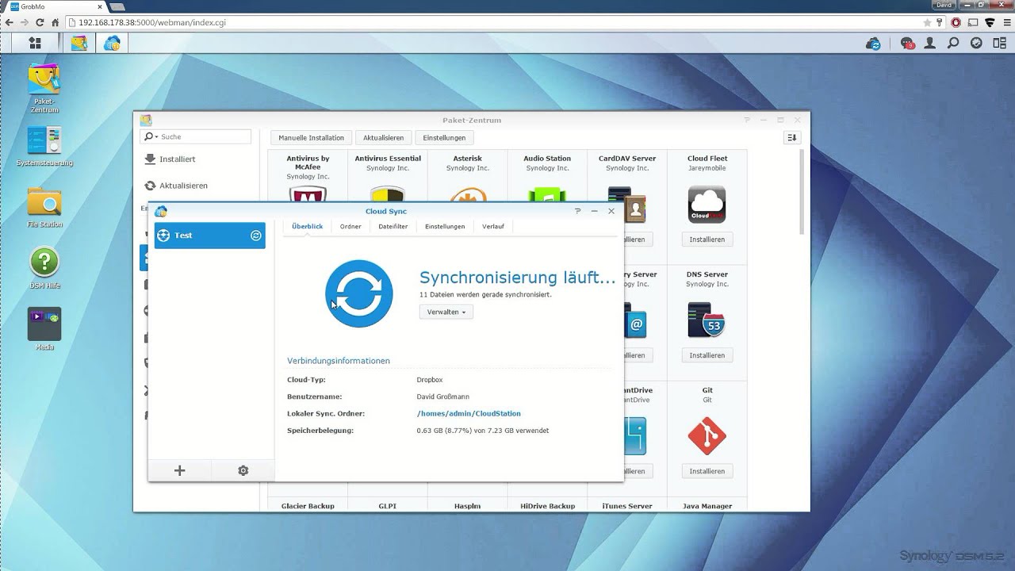The width and height of the screenshot is (1015, 571).
Task: Switch to Cloud Sync in the DSM taskbar
Action: tap(112, 43)
